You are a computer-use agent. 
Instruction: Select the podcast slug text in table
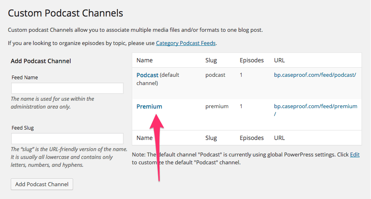215,75
